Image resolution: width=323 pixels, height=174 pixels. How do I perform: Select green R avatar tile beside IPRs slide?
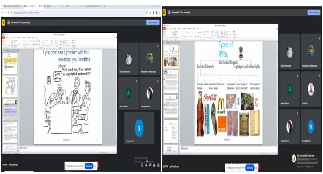coord(289,89)
